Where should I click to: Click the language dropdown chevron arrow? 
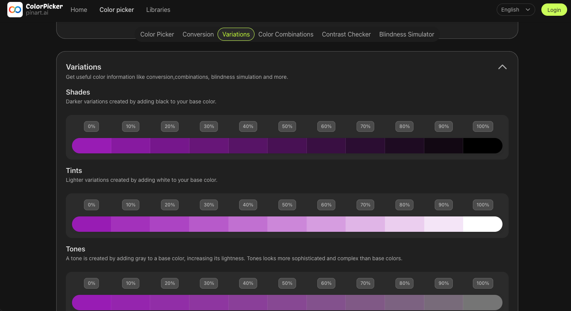click(x=528, y=9)
